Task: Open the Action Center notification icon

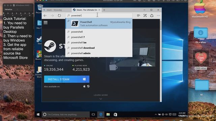Action: 170,114
